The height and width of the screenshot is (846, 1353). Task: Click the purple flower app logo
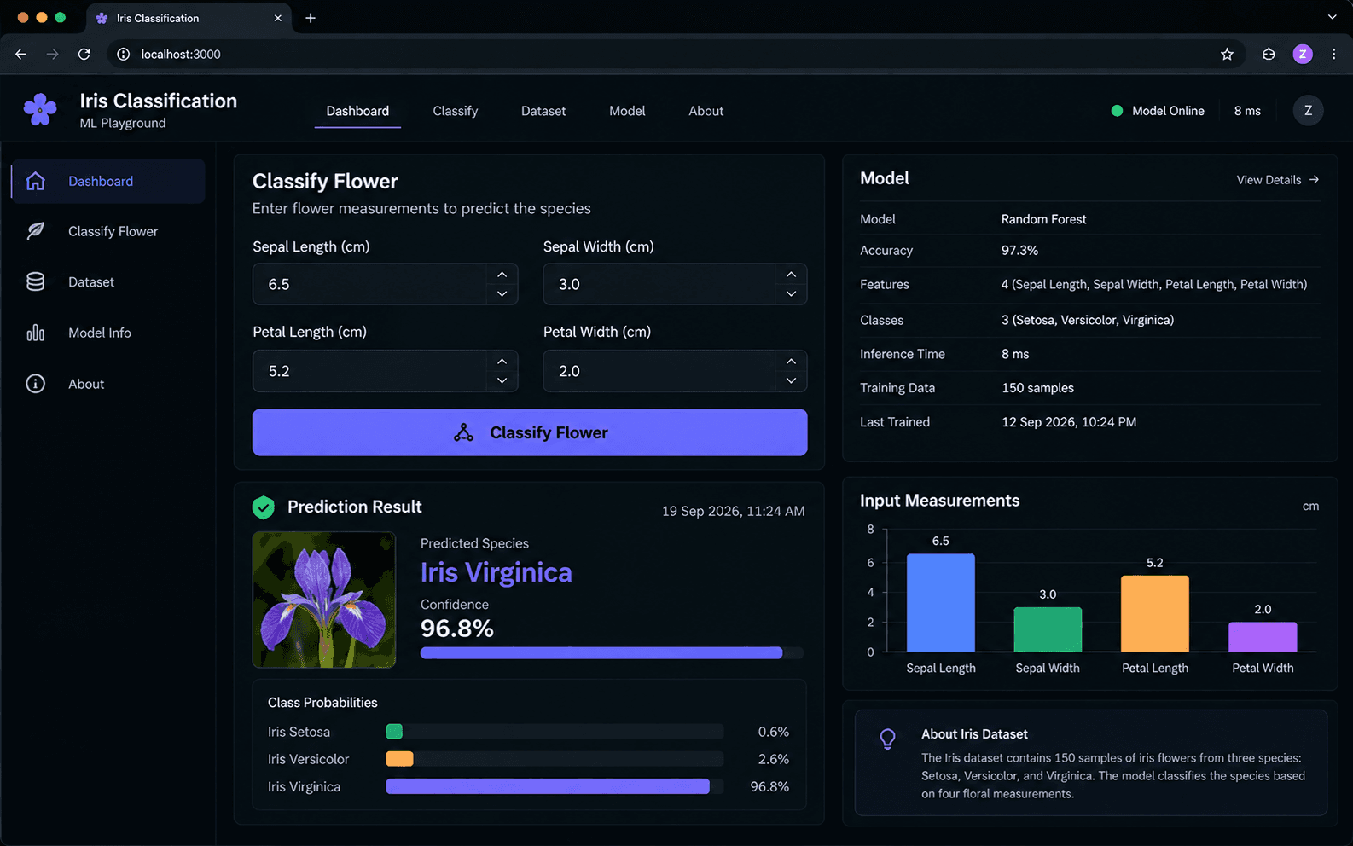[40, 110]
